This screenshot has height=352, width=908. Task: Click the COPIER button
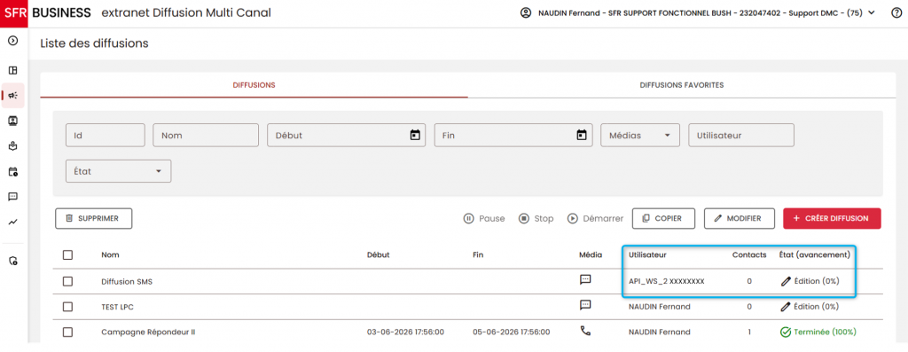click(663, 218)
